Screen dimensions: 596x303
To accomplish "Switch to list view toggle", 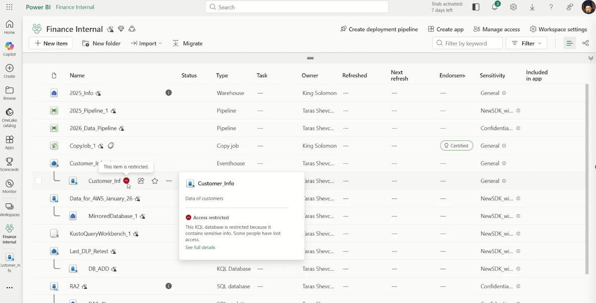I will pyautogui.click(x=570, y=43).
